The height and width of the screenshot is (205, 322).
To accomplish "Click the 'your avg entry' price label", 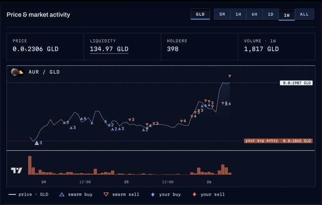I will coord(278,141).
